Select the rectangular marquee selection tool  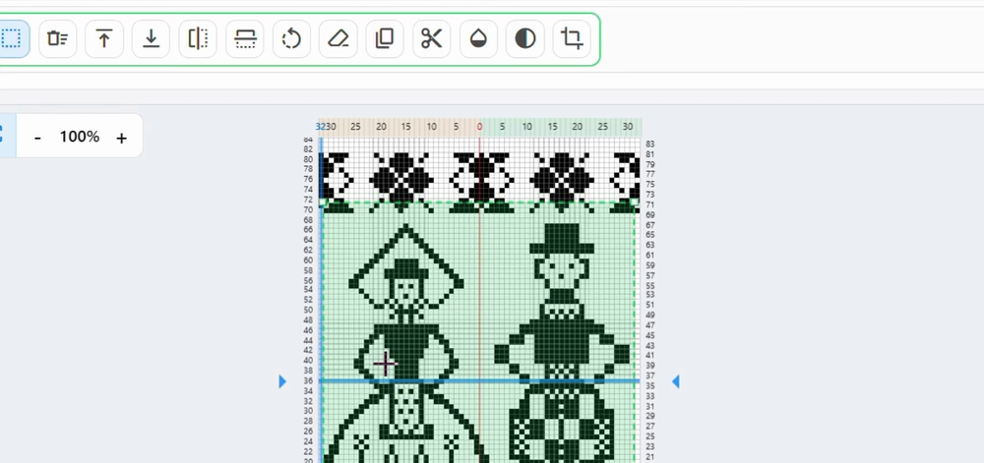[x=11, y=39]
